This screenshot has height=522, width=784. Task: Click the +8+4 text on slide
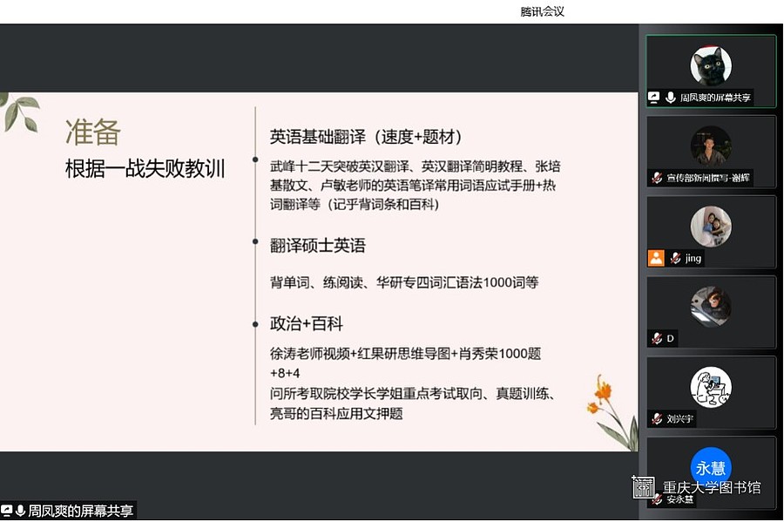(x=285, y=374)
